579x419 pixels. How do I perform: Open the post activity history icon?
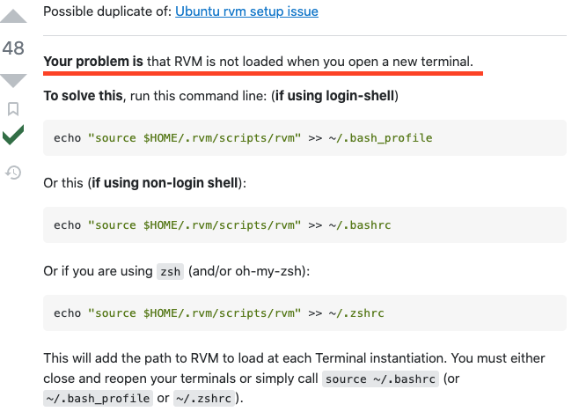[x=13, y=173]
